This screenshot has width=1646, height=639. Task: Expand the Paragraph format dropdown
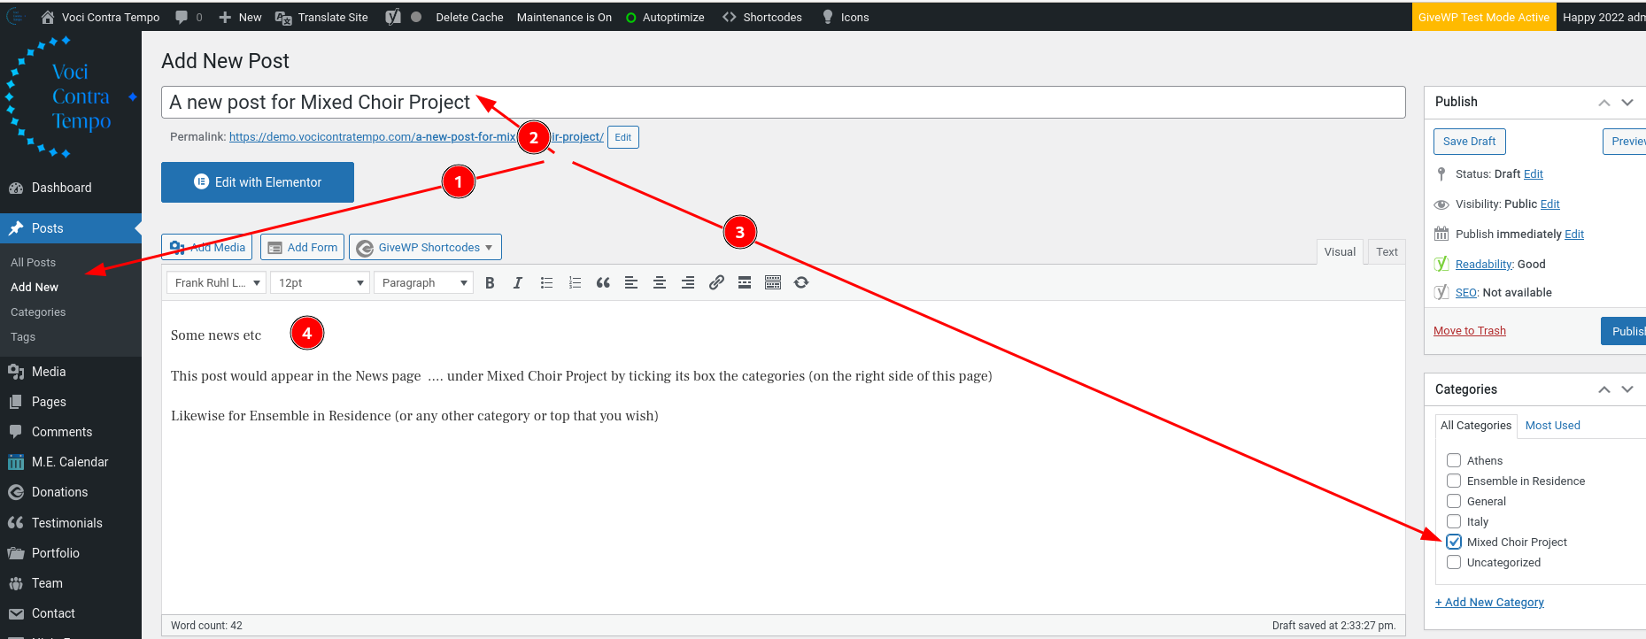pos(424,282)
